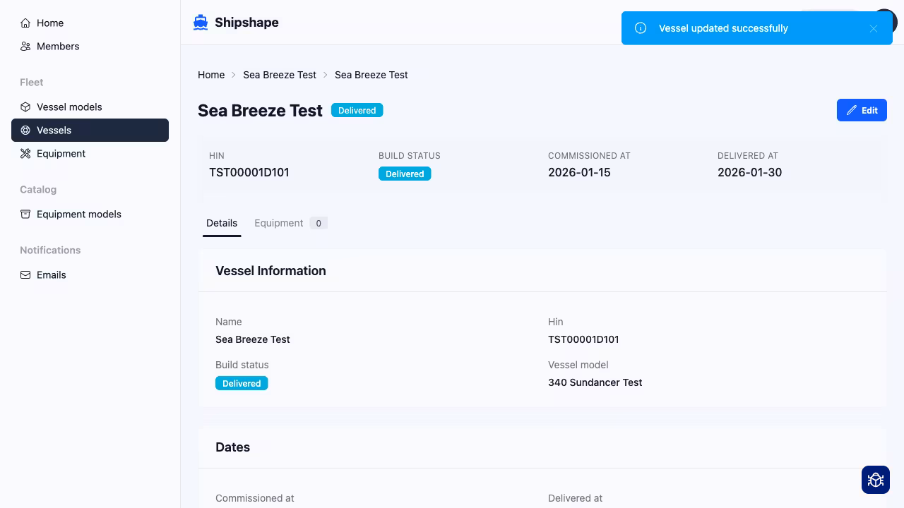The height and width of the screenshot is (508, 904).
Task: Click the DELIVERED AT summary label
Action: (748, 156)
